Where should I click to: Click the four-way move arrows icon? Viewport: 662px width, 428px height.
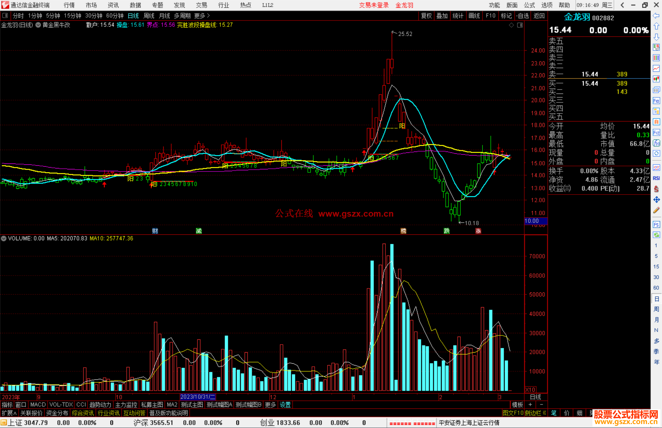tap(656, 200)
